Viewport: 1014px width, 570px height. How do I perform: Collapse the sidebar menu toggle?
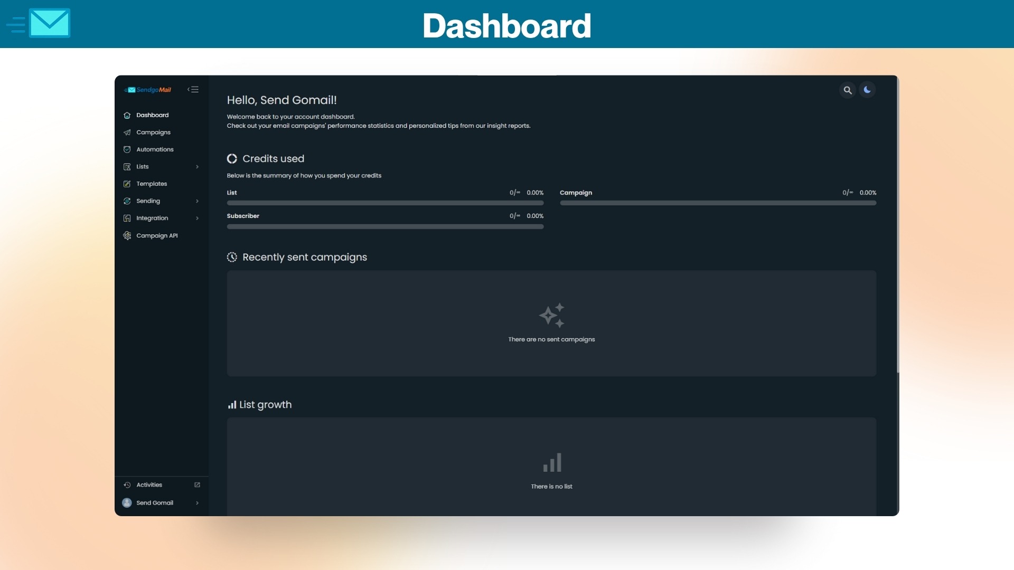[x=193, y=90]
